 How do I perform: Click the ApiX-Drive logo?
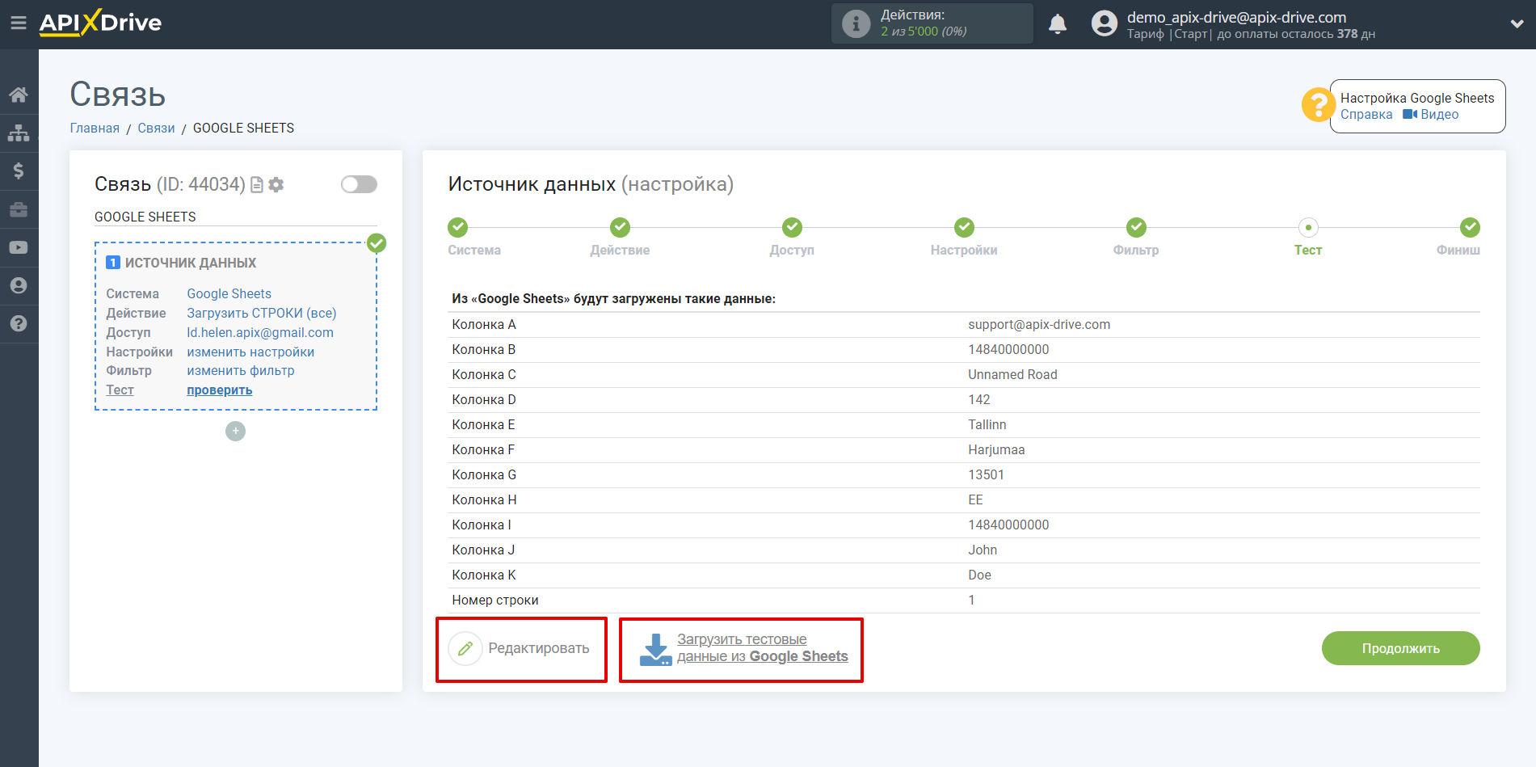click(x=100, y=23)
